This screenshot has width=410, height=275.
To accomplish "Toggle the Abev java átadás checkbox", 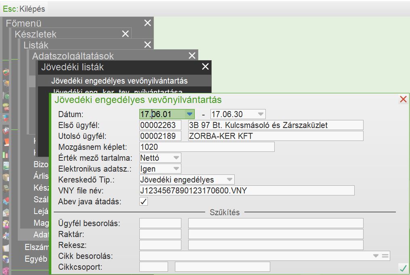I will pos(144,201).
